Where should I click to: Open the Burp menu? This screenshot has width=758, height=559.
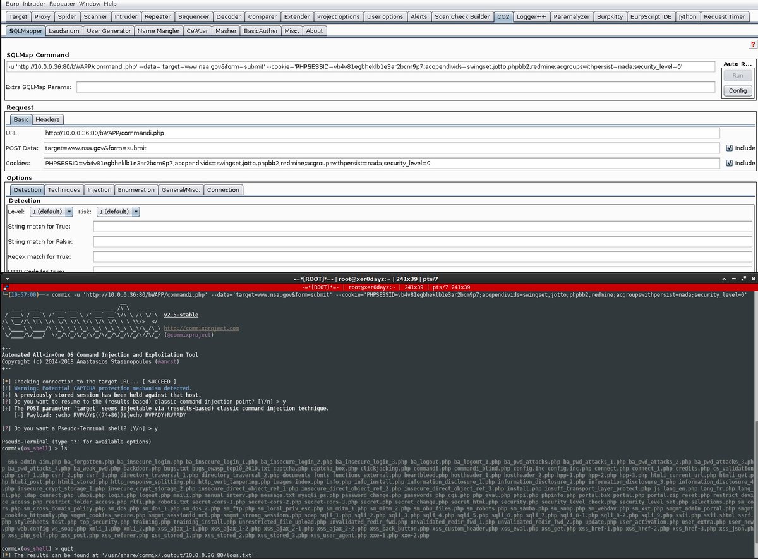click(x=11, y=4)
